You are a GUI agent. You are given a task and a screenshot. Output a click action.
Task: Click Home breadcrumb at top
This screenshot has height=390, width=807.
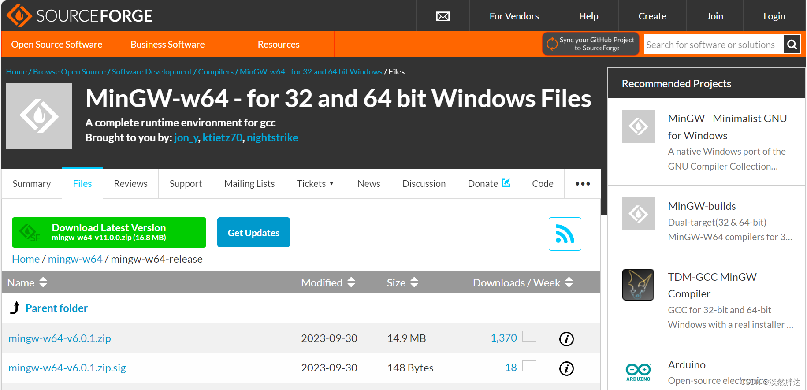[16, 72]
